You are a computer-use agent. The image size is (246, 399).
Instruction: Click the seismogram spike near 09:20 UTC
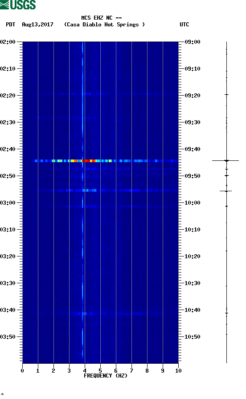click(226, 94)
